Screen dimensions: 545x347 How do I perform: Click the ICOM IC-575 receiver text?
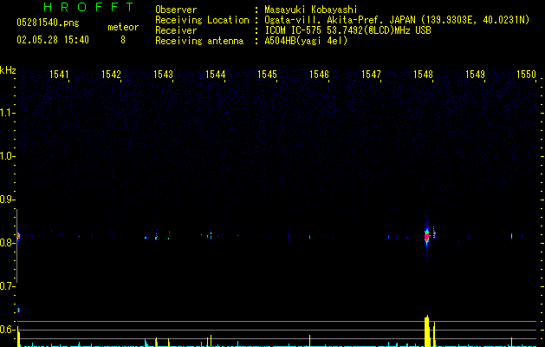point(347,30)
